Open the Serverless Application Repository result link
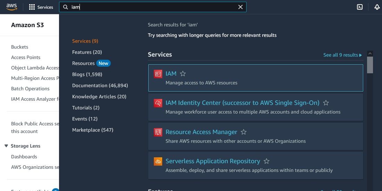The image size is (382, 191). pyautogui.click(x=213, y=161)
